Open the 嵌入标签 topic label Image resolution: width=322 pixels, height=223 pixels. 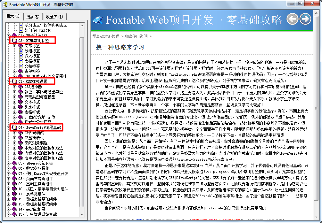[x=32, y=56]
